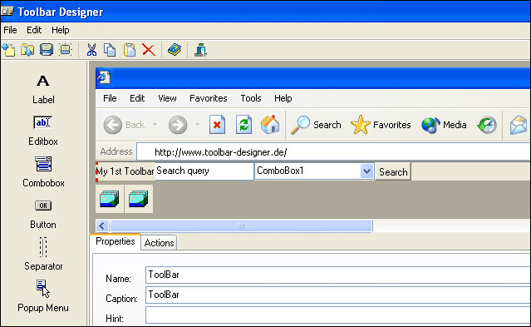Screen dimensions: 531x327
Task: Click the Search query edit box
Action: 204,171
